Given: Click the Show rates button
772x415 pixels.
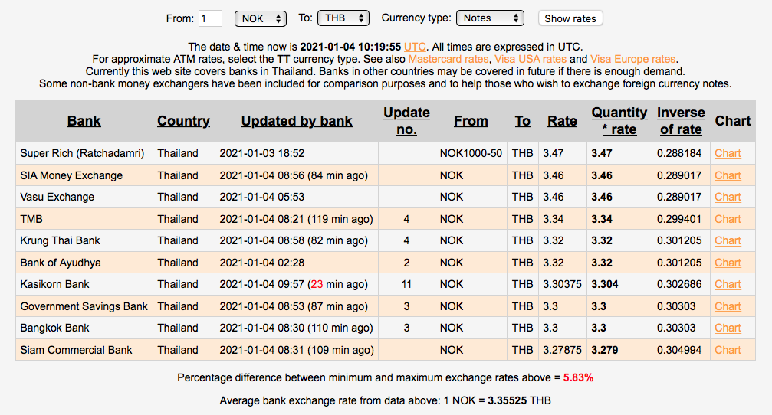Looking at the screenshot, I should click(570, 18).
